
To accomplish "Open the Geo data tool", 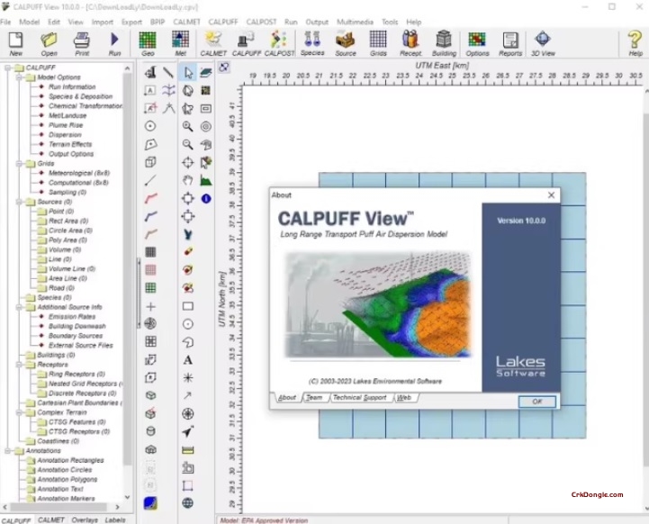I will pyautogui.click(x=147, y=43).
